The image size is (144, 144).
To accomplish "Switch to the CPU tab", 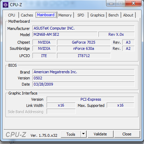I will pos(11,15).
